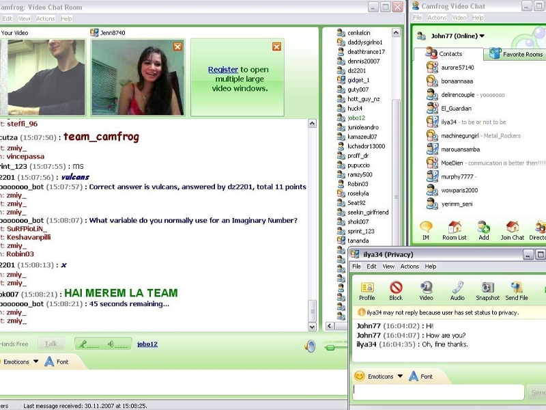Click Jenn8740's video thumbnail
Viewport: 546px width, 410px height.
[x=138, y=77]
